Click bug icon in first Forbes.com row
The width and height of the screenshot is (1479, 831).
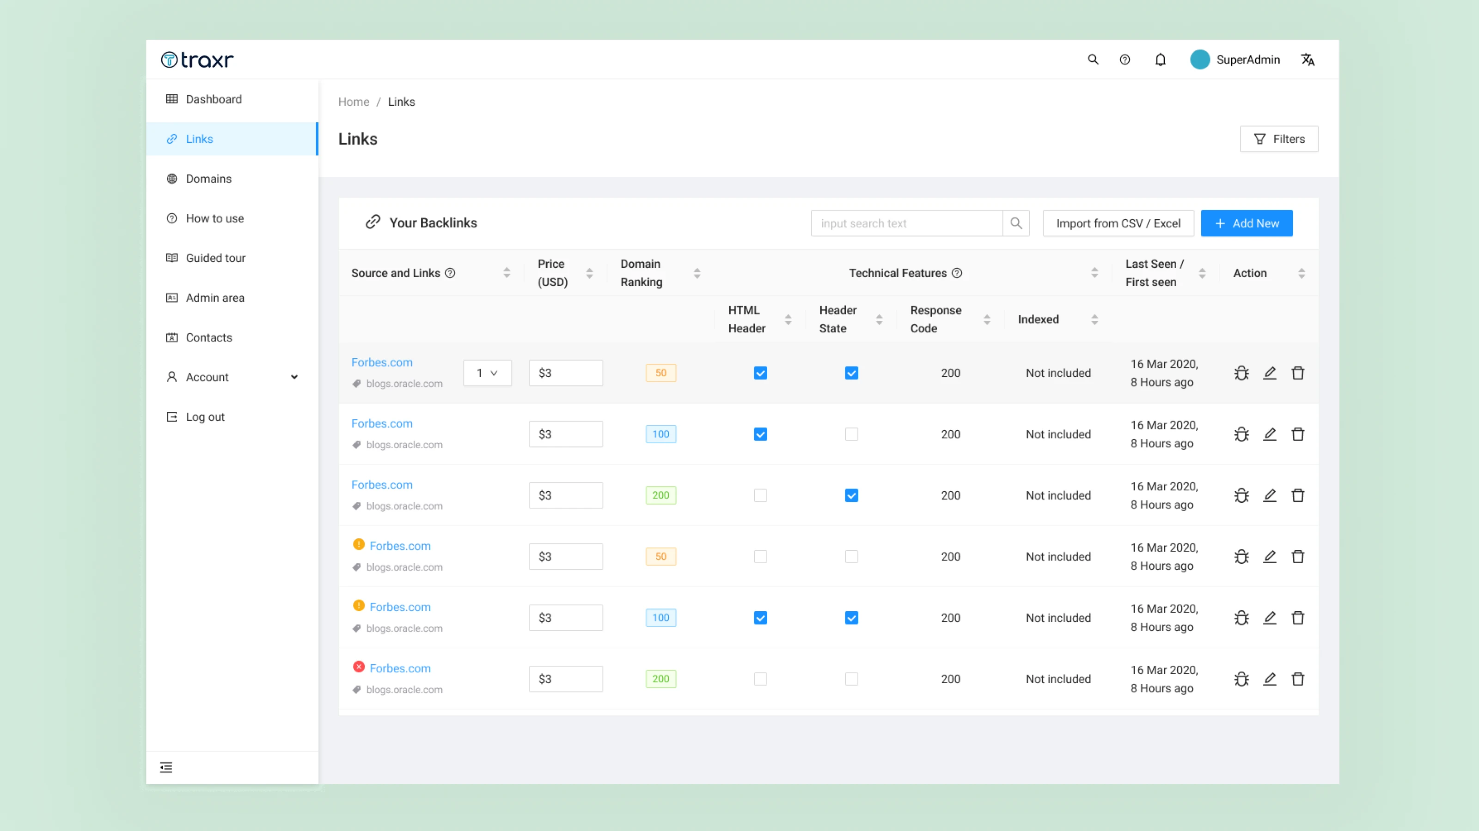(x=1241, y=373)
